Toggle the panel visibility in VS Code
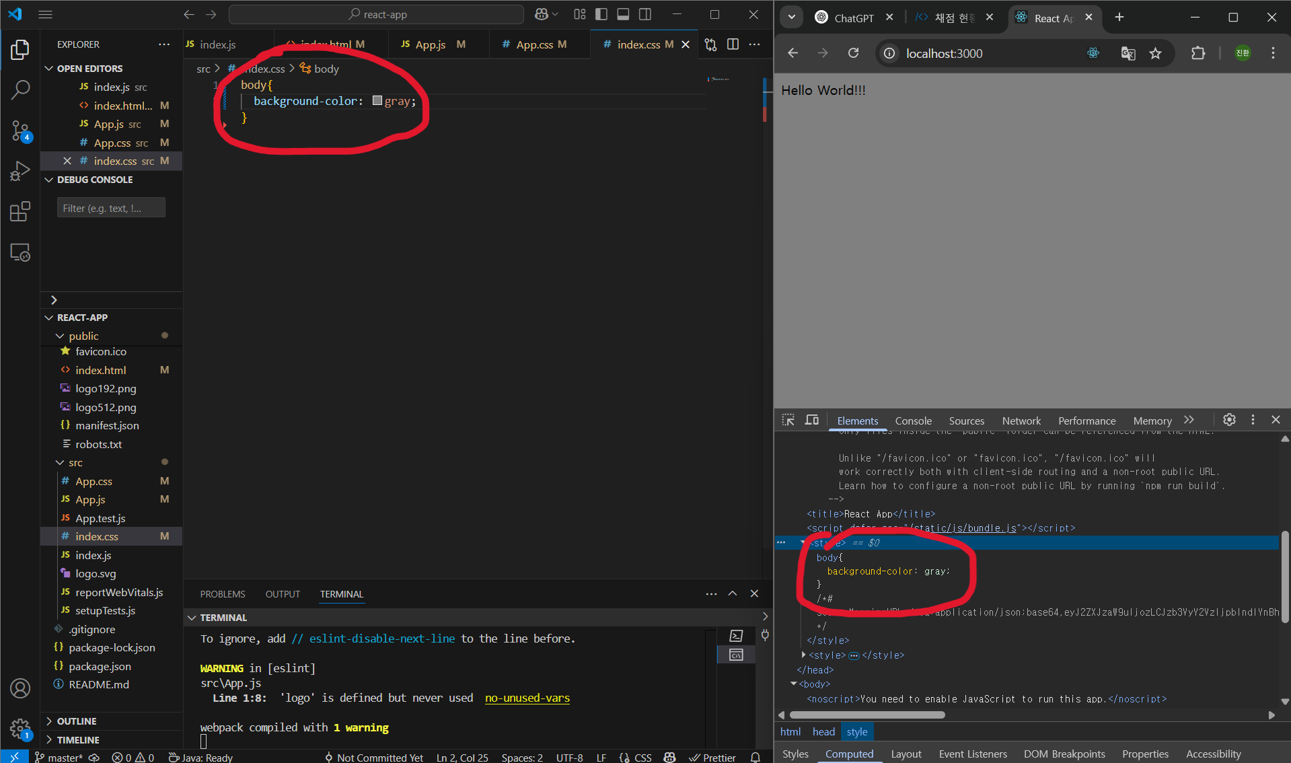 coord(623,14)
